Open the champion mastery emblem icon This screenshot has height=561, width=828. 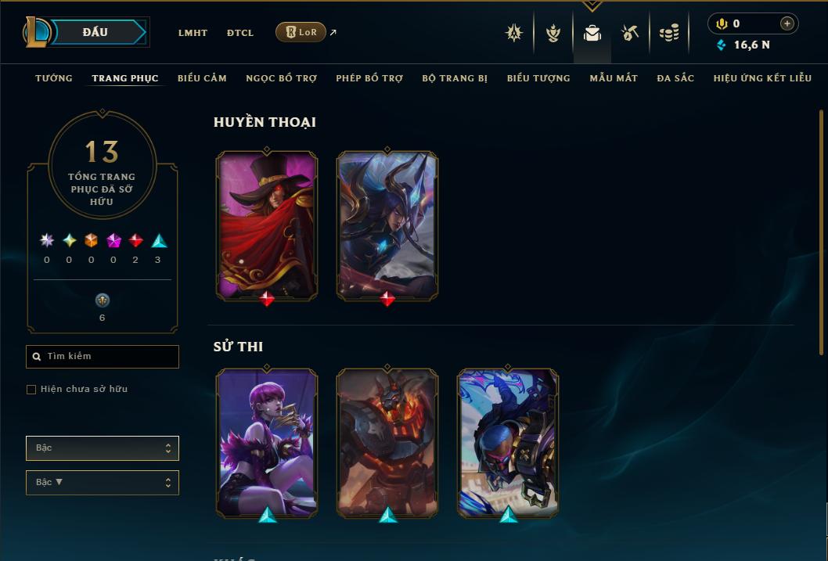514,33
